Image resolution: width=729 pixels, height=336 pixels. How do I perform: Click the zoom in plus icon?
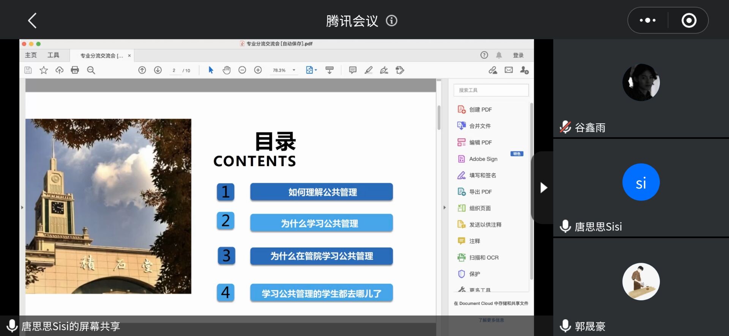(x=258, y=70)
